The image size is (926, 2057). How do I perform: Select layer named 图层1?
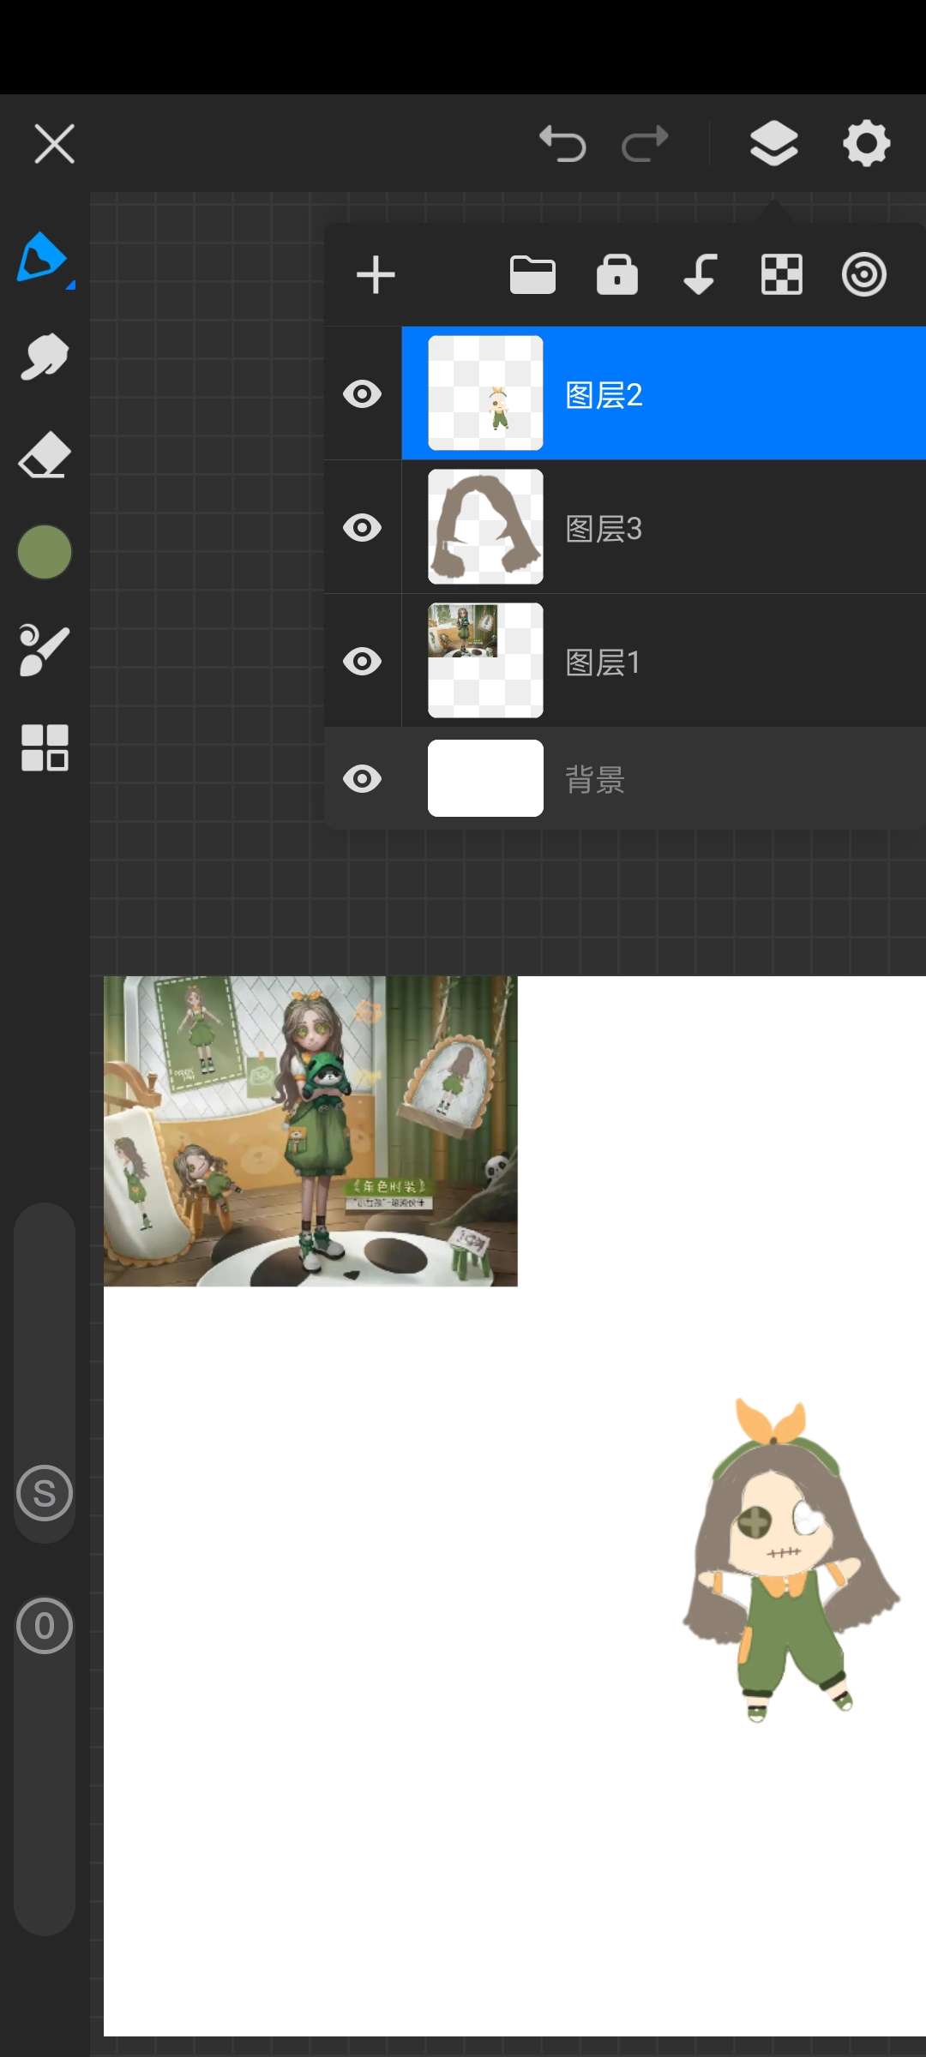coord(603,663)
